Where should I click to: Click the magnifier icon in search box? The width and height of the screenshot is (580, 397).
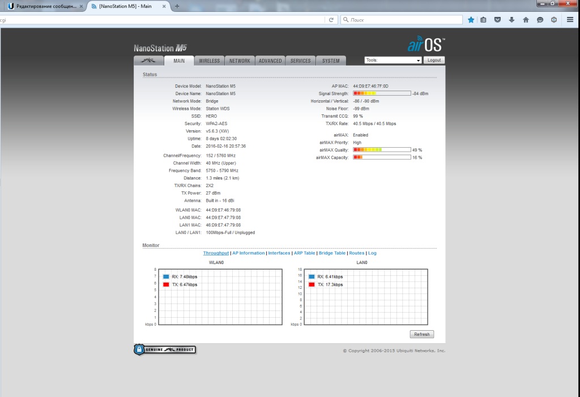pyautogui.click(x=346, y=20)
